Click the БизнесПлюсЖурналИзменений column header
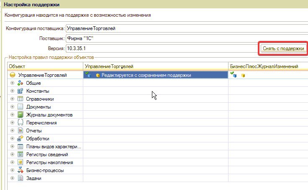This screenshot has height=190, width=308. [268, 66]
